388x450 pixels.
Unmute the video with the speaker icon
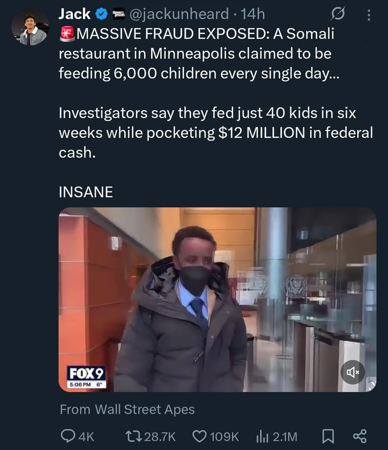353,372
